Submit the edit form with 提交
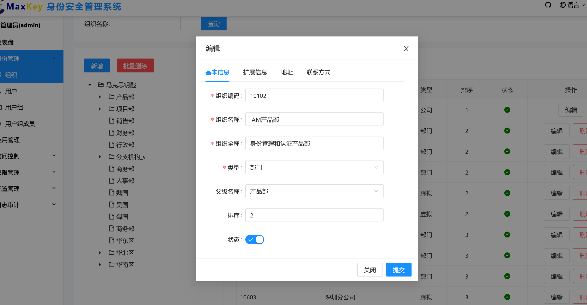 pos(398,270)
